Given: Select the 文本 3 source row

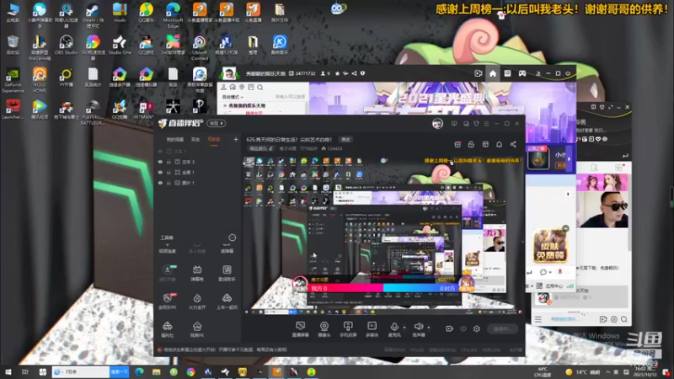Looking at the screenshot, I should [198, 162].
